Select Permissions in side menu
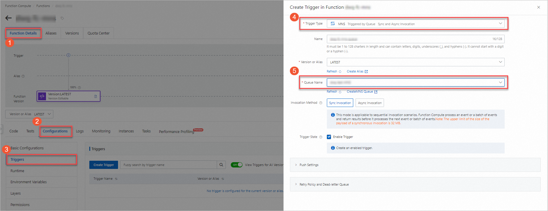The image size is (548, 211). click(x=42, y=205)
